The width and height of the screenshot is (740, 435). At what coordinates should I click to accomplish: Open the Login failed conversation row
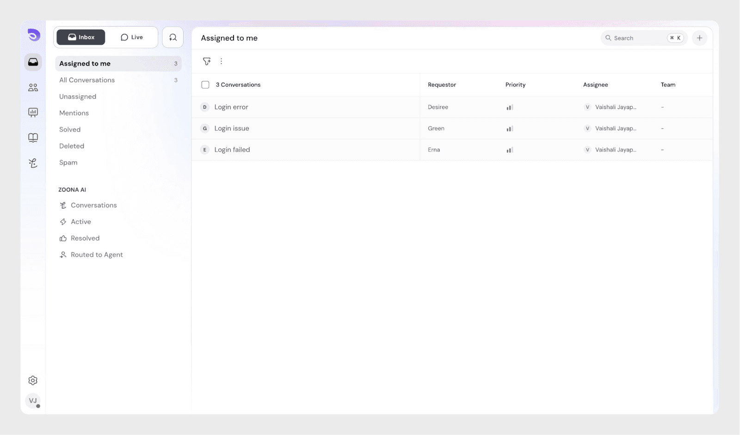coord(232,150)
